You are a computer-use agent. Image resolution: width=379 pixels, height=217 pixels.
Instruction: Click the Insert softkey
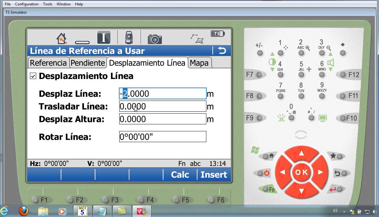tap(214, 174)
